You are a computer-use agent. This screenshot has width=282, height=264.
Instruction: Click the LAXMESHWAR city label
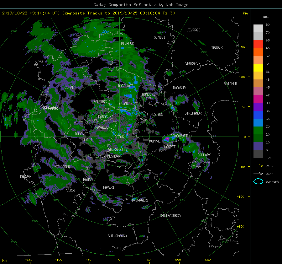(111, 156)
